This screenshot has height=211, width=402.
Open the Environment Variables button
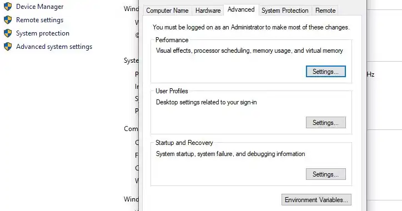tap(316, 200)
